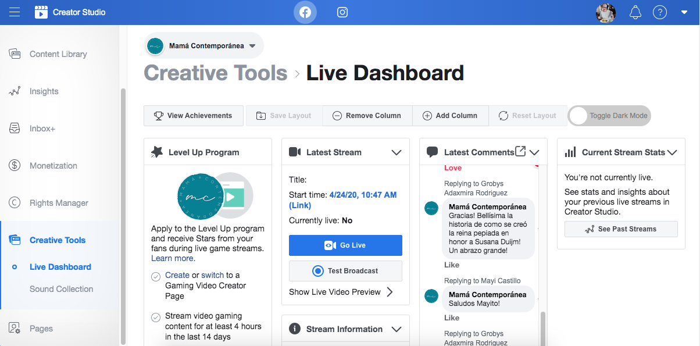
Task: Click the Reset Layout button
Action: [x=527, y=116]
